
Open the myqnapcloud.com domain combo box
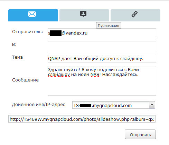tap(114, 105)
